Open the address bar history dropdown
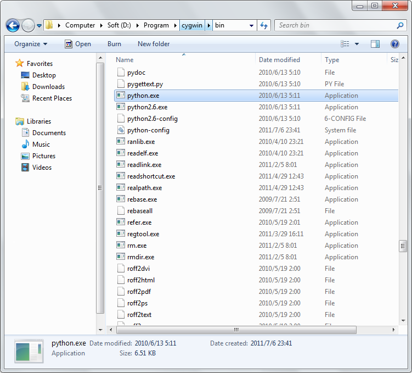The width and height of the screenshot is (412, 373). pyautogui.click(x=251, y=25)
